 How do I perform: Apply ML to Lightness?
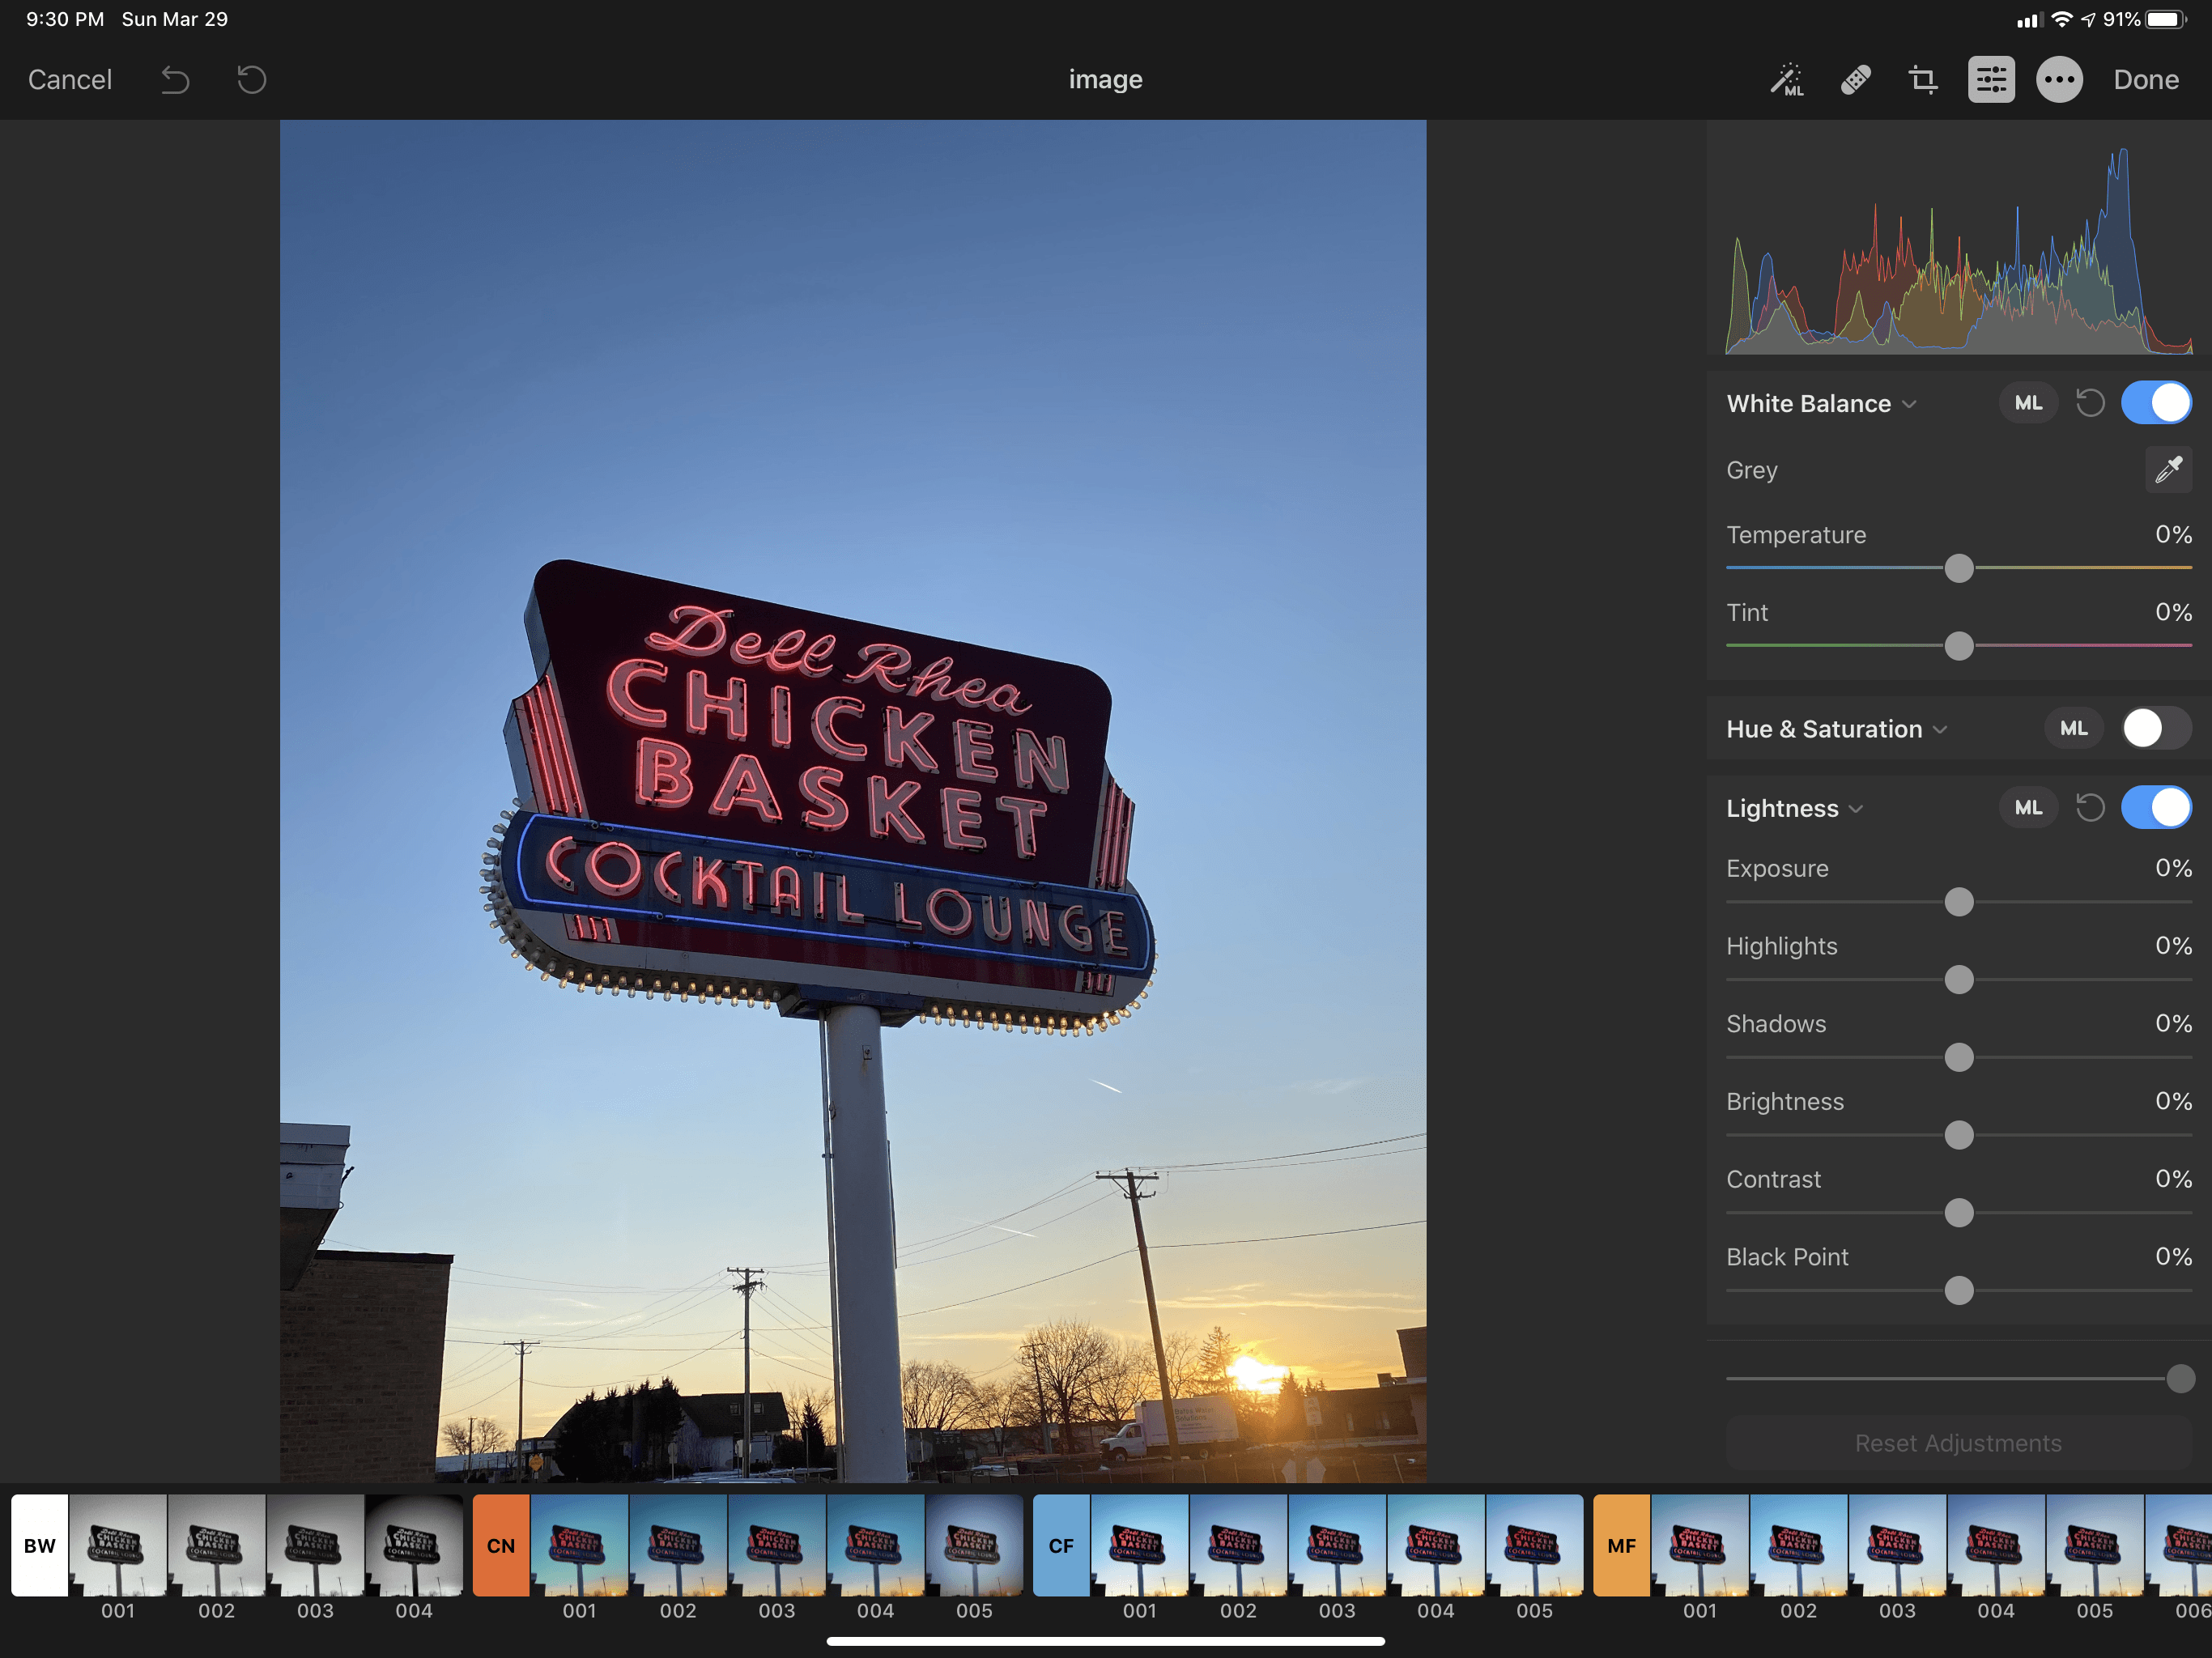[x=2028, y=808]
